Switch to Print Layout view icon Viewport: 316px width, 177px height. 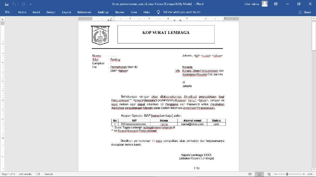(x=259, y=174)
